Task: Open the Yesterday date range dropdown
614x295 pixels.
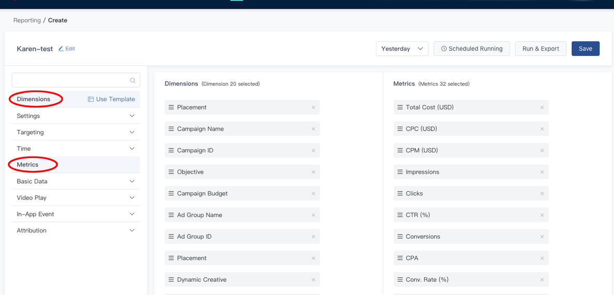Action: coord(402,49)
